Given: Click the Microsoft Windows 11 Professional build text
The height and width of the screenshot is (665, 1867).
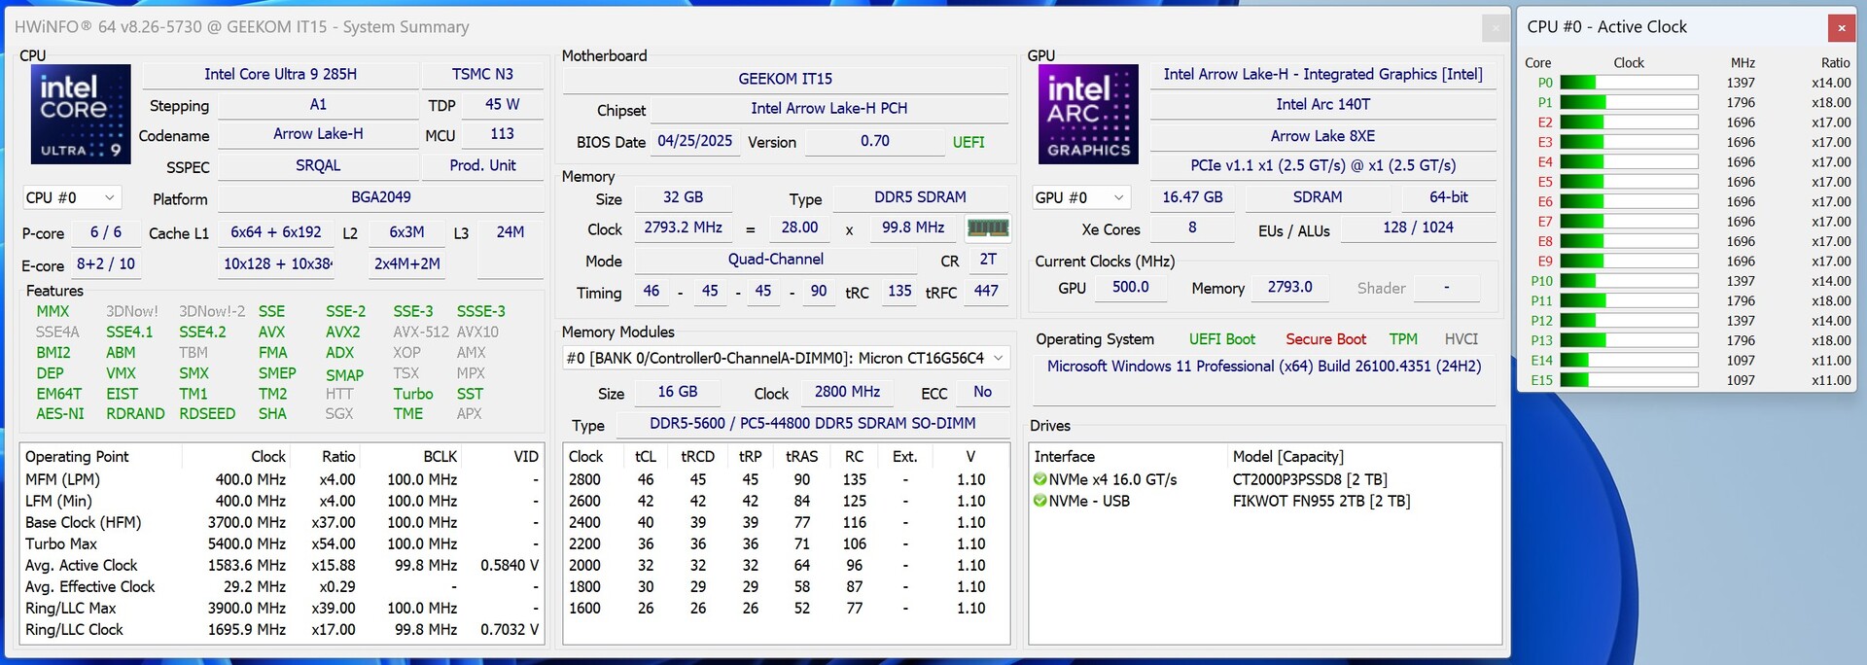Looking at the screenshot, I should coord(1264,367).
